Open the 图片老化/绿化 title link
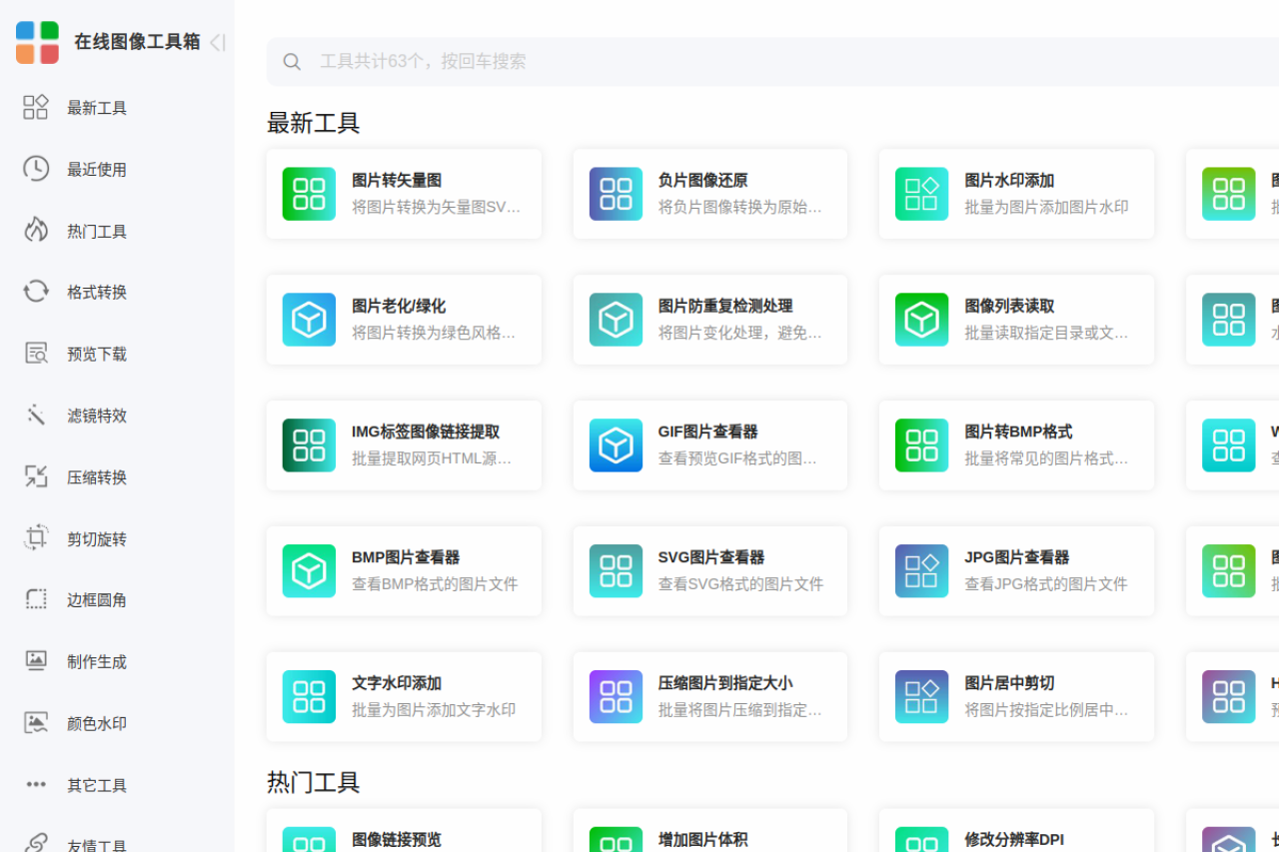The height and width of the screenshot is (852, 1279). (399, 307)
